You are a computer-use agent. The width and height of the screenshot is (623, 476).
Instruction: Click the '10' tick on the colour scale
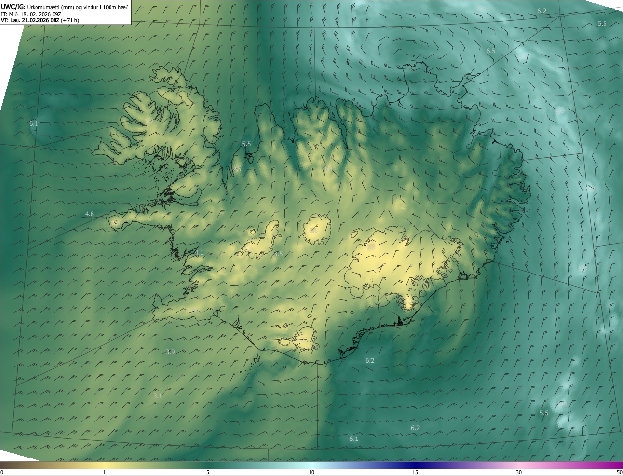[x=311, y=472]
